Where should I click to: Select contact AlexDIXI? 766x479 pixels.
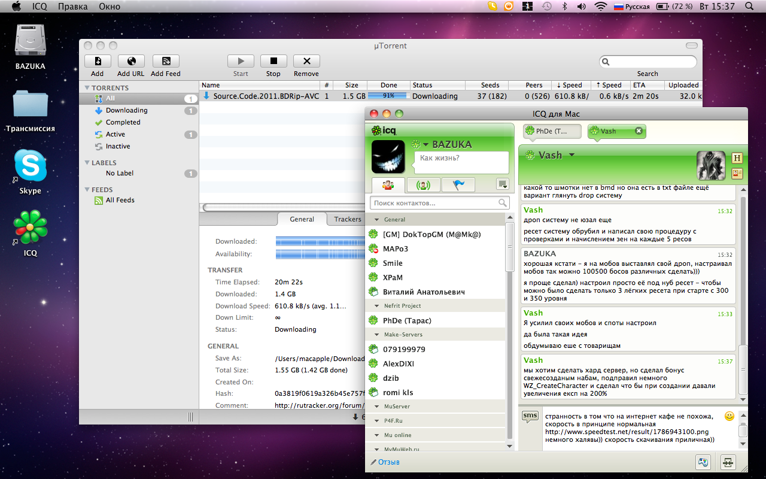[x=436, y=363]
